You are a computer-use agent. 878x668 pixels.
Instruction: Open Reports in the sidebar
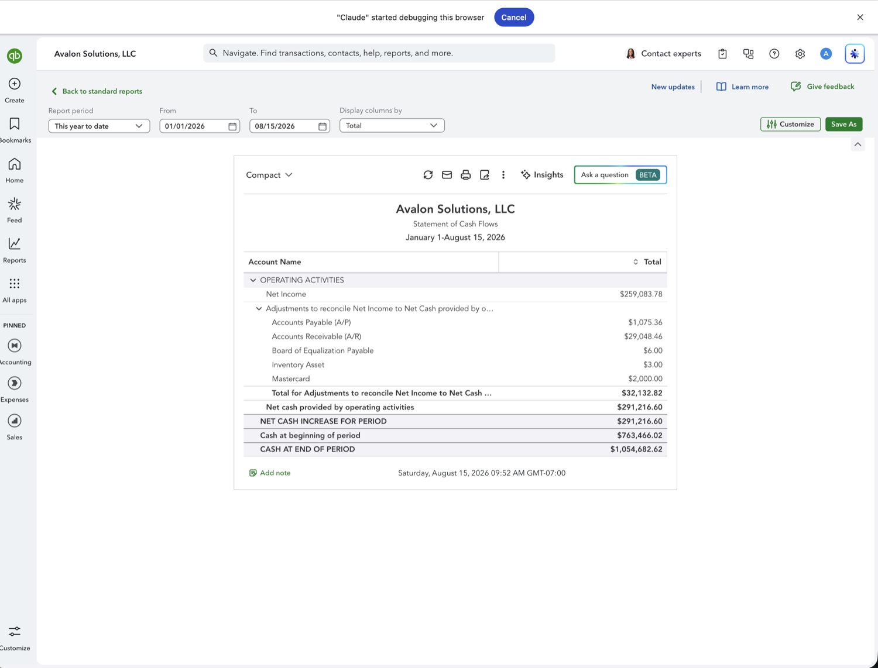(x=15, y=250)
